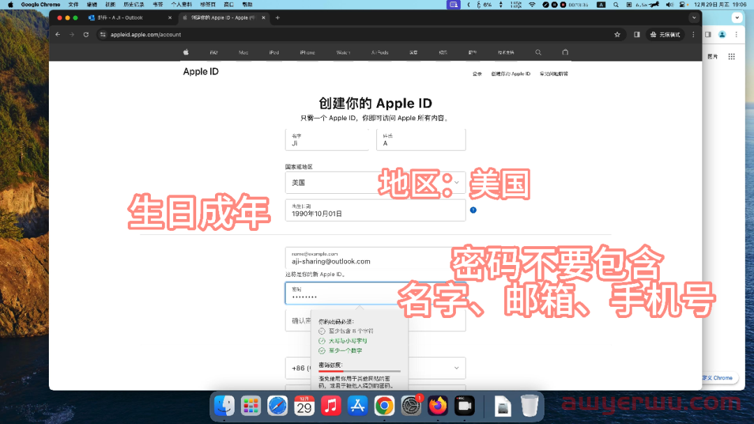Open Chrome's side panel icon

click(x=637, y=34)
